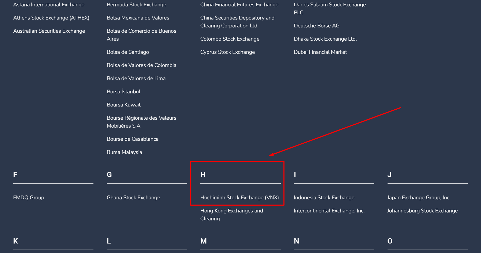Click the H section heading
The image size is (481, 253).
click(203, 174)
